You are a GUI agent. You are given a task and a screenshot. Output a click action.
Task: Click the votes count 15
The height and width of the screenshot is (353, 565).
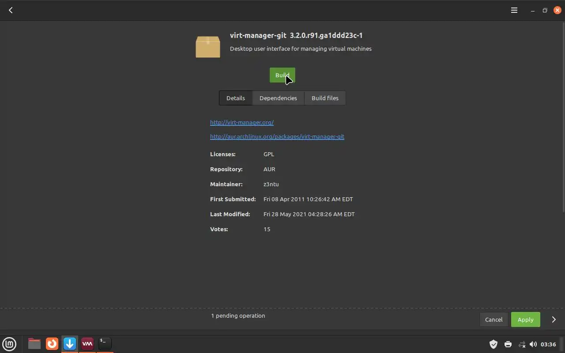click(x=267, y=229)
